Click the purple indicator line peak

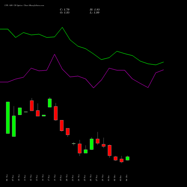tap(55, 55)
